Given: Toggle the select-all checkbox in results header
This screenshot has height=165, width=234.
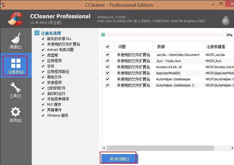Looking at the screenshot, I should (x=107, y=47).
